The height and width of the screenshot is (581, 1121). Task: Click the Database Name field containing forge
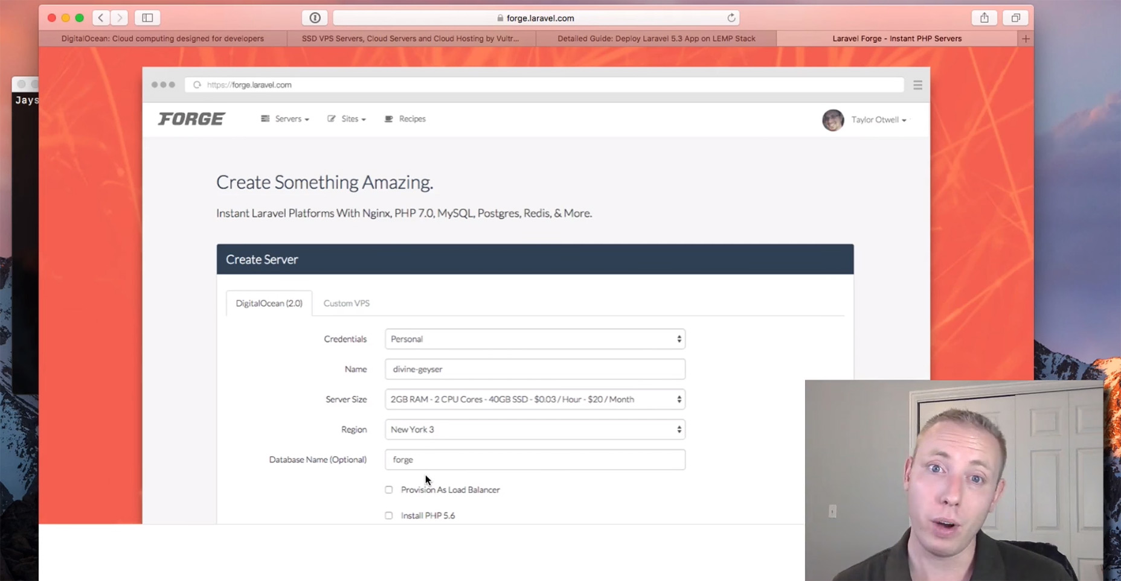[535, 460]
